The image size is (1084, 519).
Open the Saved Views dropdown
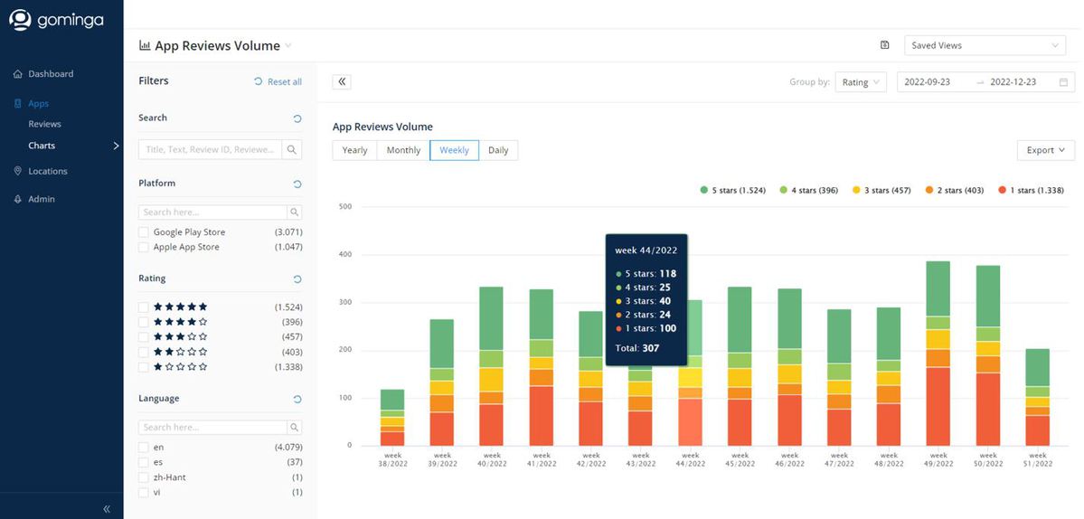[x=985, y=45]
